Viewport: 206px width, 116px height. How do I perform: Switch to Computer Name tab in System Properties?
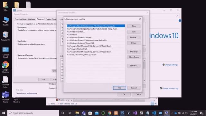pyautogui.click(x=21, y=19)
